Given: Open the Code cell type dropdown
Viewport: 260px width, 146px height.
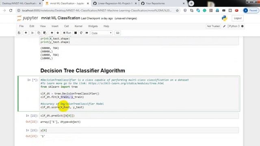Looking at the screenshot, I should (x=102, y=33).
